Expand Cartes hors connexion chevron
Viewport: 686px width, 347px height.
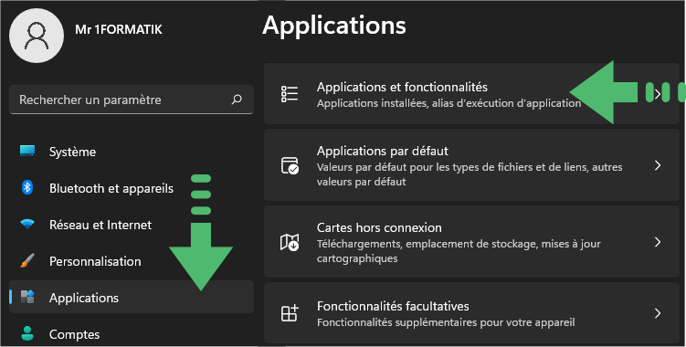click(658, 242)
